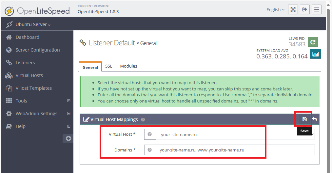Click the Listener Default heading
The image size is (332, 173).
(112, 43)
